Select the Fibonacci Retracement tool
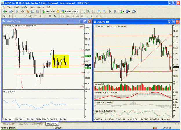 tap(35, 16)
